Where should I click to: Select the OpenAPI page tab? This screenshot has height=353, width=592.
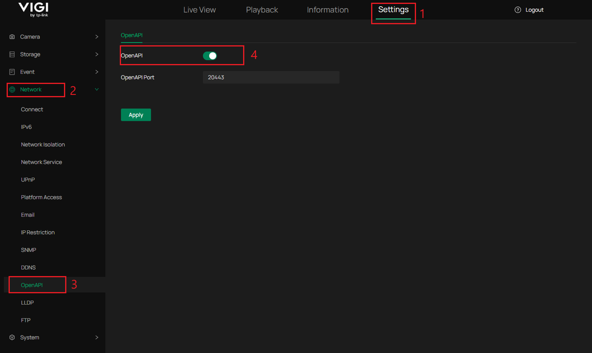coord(132,35)
